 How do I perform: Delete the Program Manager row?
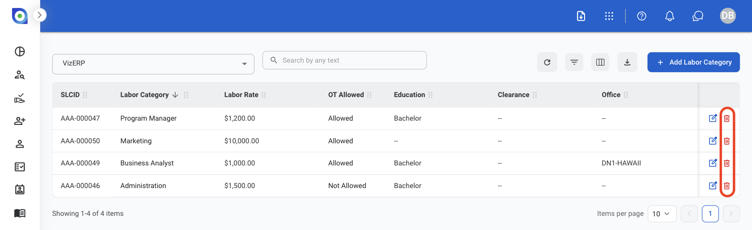tap(727, 118)
